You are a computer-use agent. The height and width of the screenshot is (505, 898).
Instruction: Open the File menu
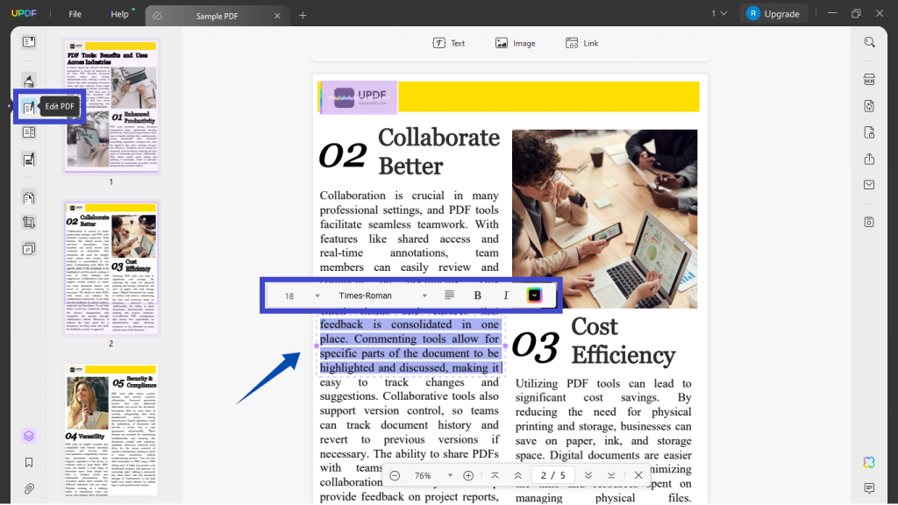[x=75, y=14]
